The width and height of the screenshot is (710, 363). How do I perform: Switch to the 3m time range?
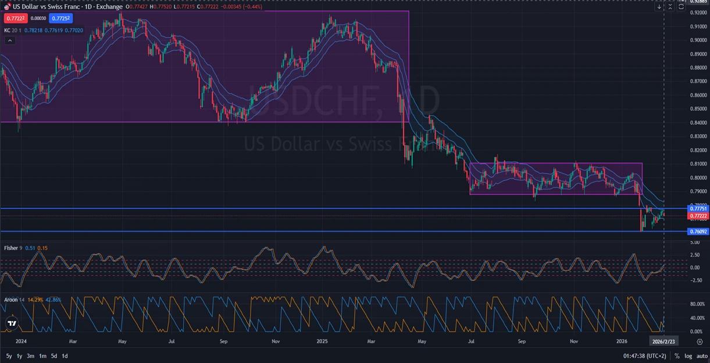(x=31, y=355)
